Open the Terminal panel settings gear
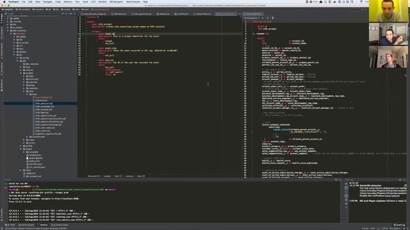 pos(336,180)
